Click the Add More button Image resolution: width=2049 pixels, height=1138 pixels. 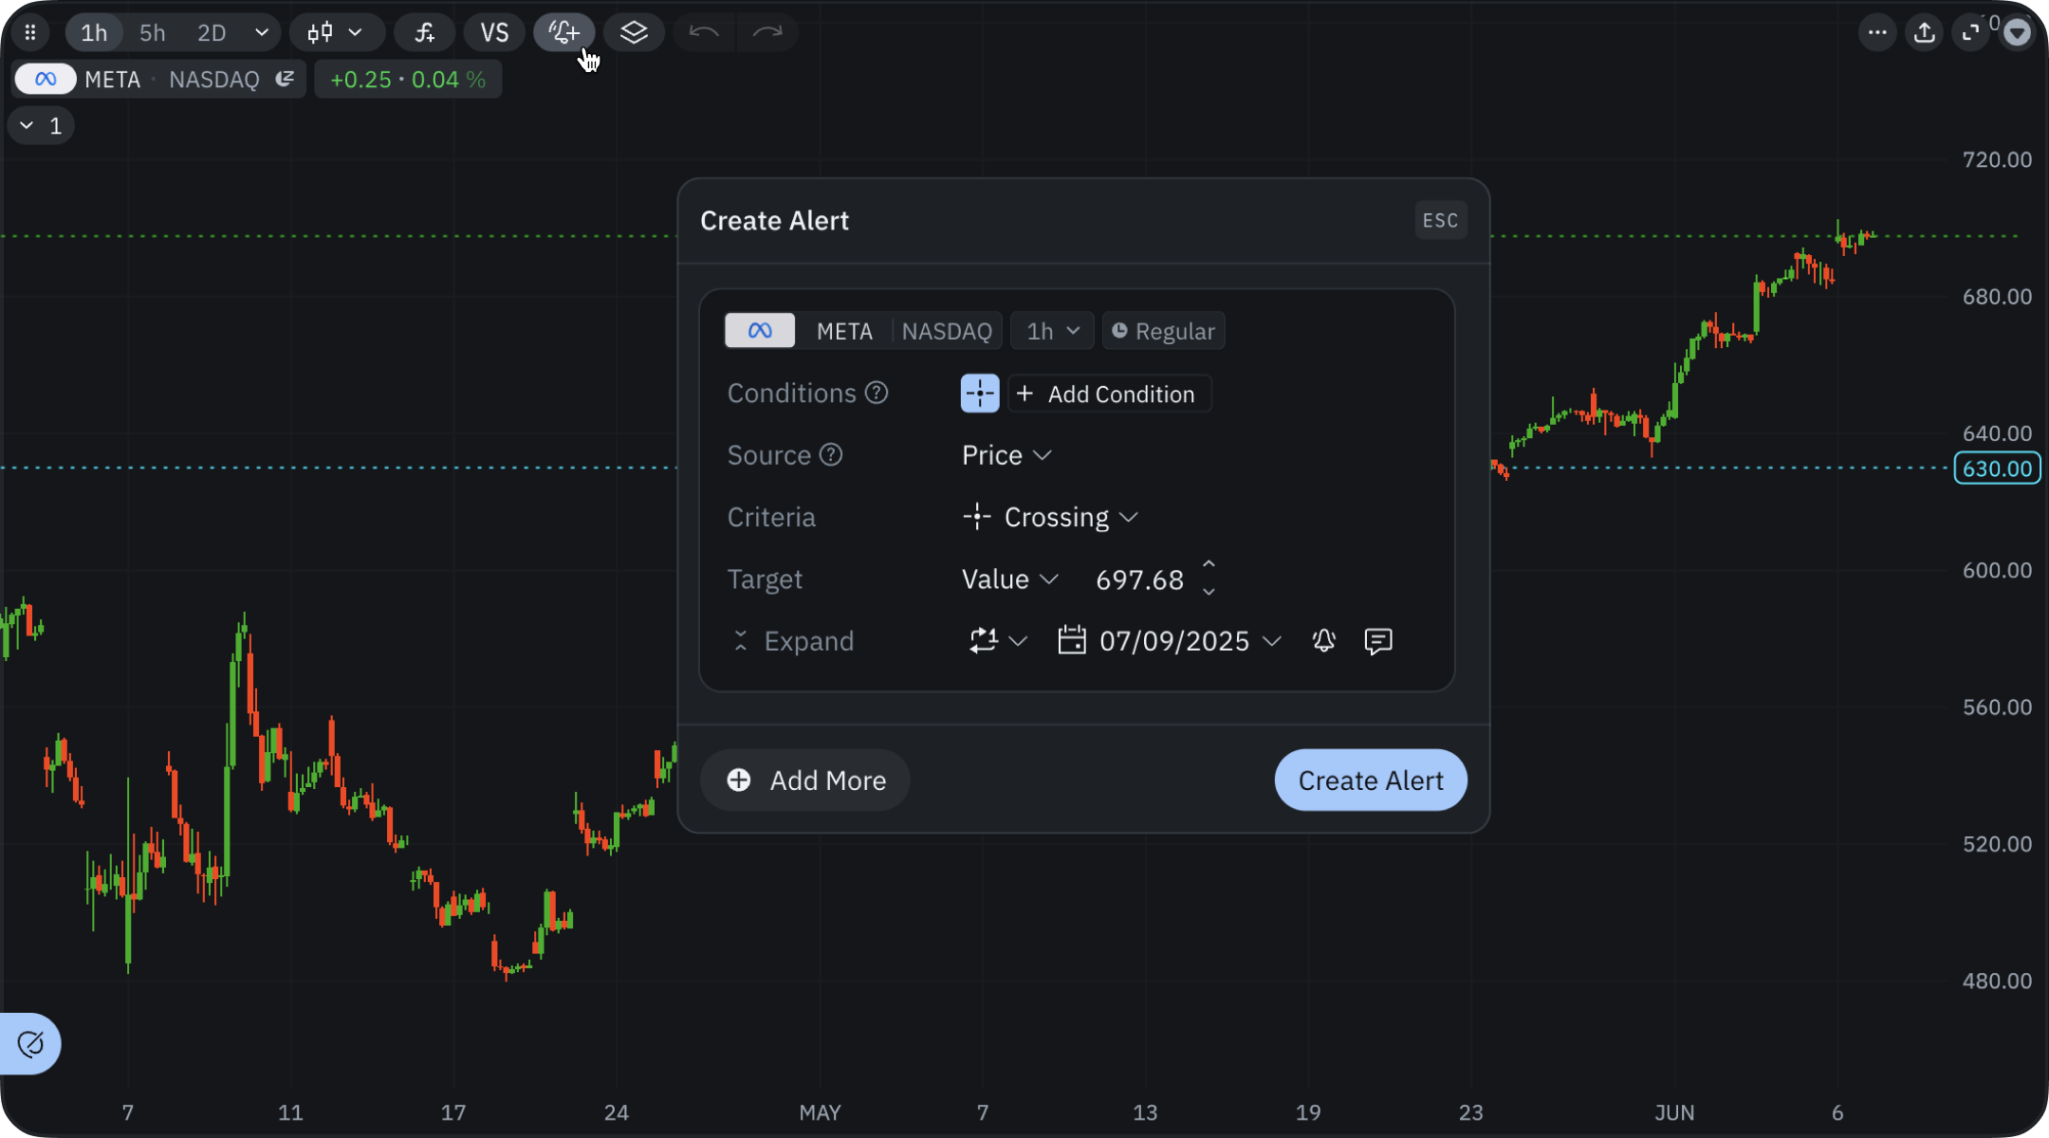click(x=805, y=780)
